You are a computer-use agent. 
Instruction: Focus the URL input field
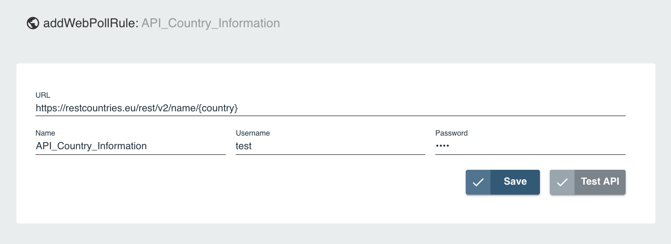[412, 108]
